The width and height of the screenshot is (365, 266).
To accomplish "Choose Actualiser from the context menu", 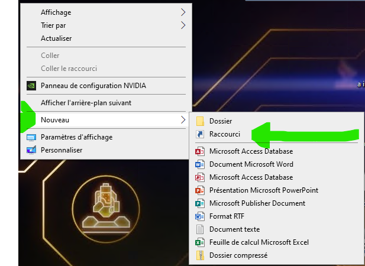I will click(56, 38).
